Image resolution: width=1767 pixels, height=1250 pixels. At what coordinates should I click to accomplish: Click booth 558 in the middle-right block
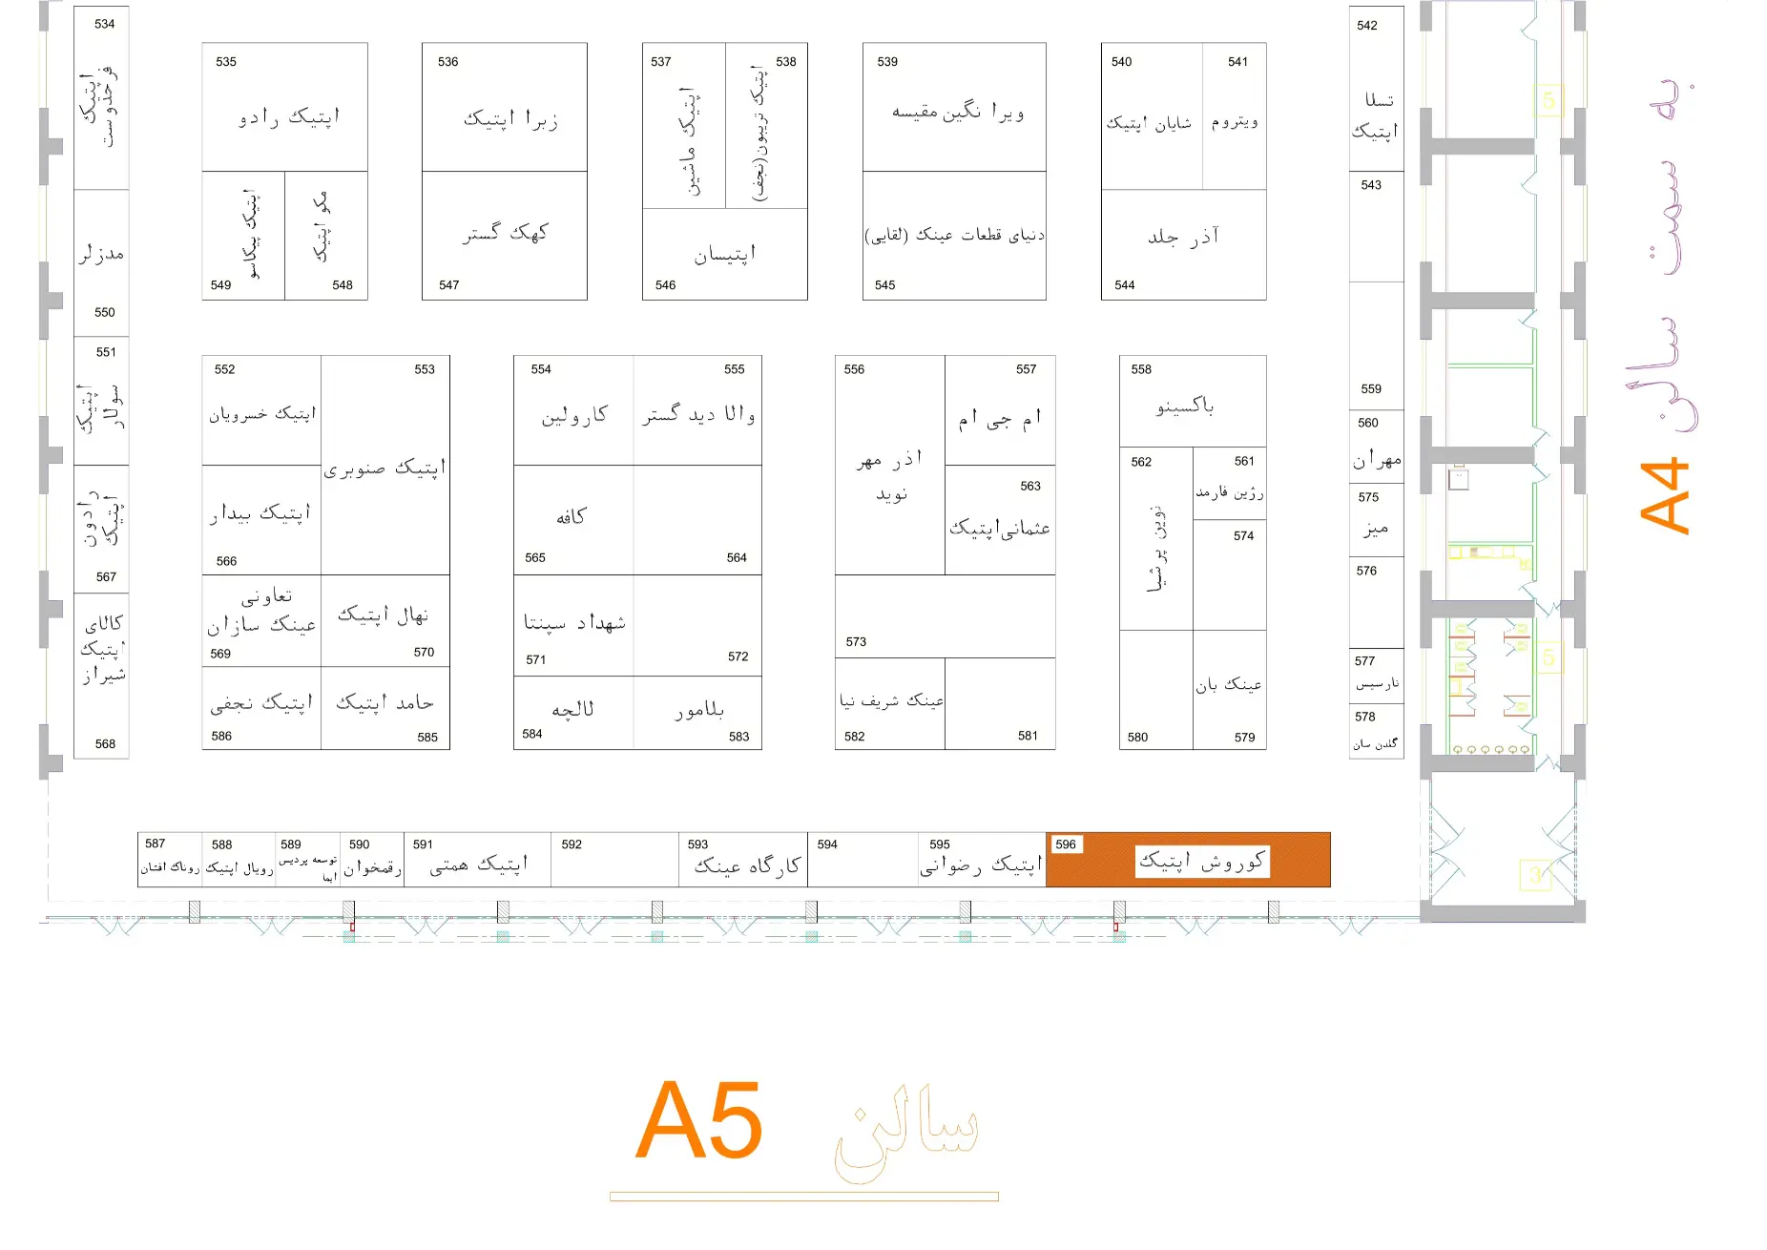1193,402
